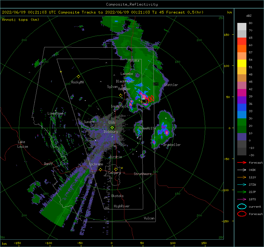Click the Didsbury label

pos(111,132)
